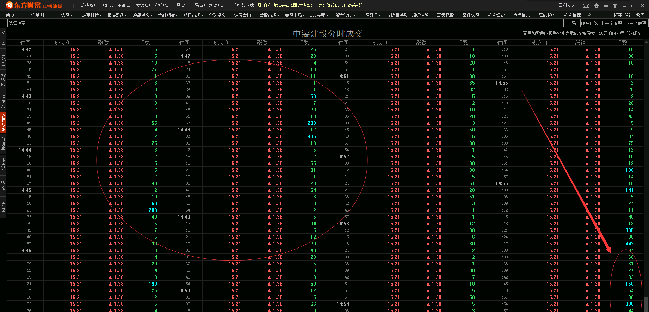649x312 pixels.
Task: Open the 席位 side tab
Action: click(x=4, y=207)
